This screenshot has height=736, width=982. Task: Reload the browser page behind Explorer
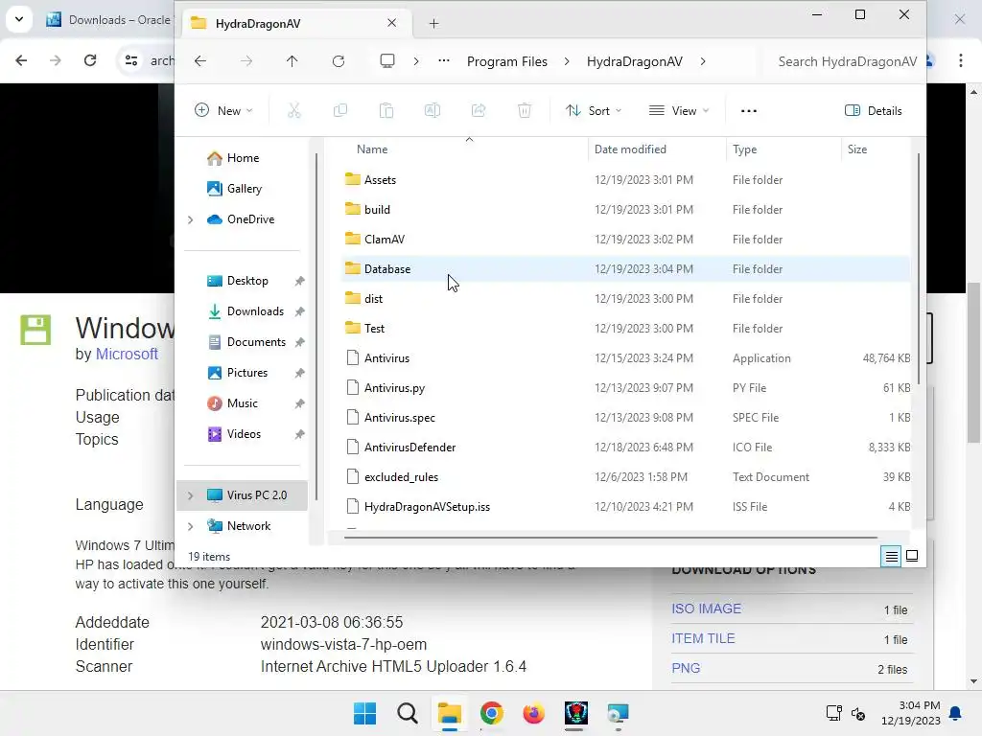90,60
